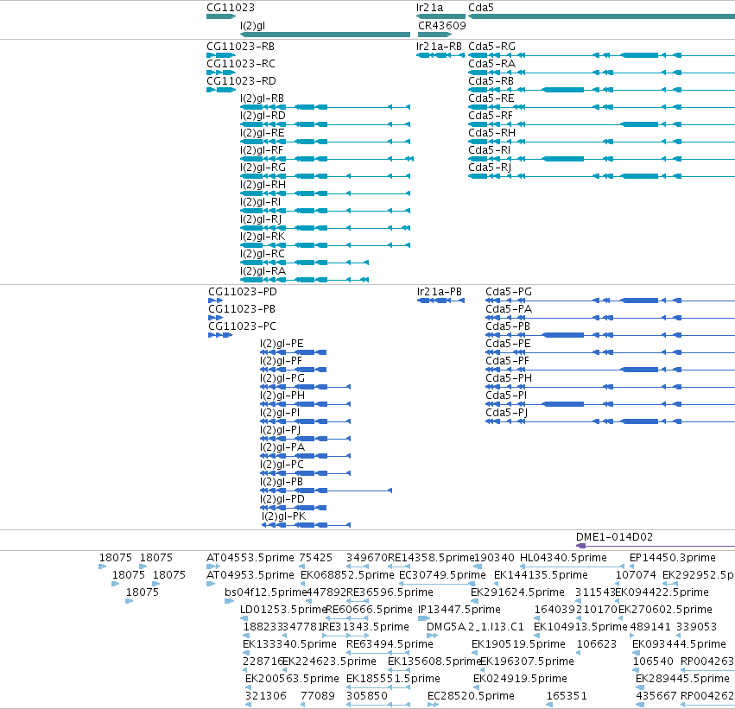Click the Ir21a-PB protein
Image resolution: width=735 pixels, height=709 pixels.
click(440, 301)
